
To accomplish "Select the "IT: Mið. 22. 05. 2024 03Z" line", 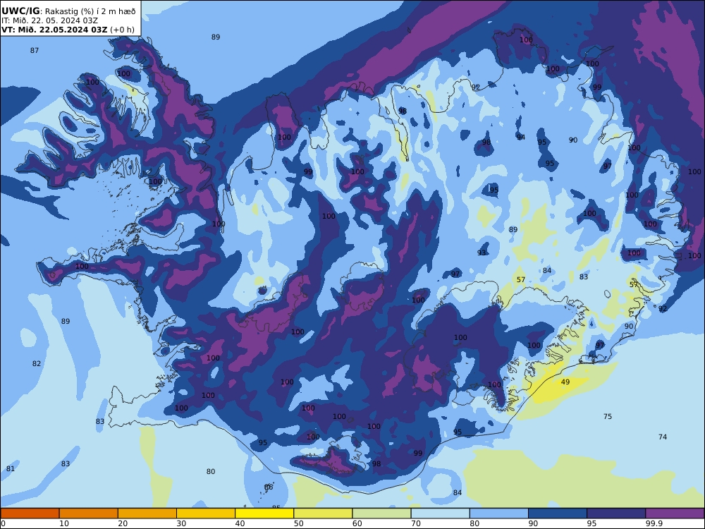I will coord(49,20).
